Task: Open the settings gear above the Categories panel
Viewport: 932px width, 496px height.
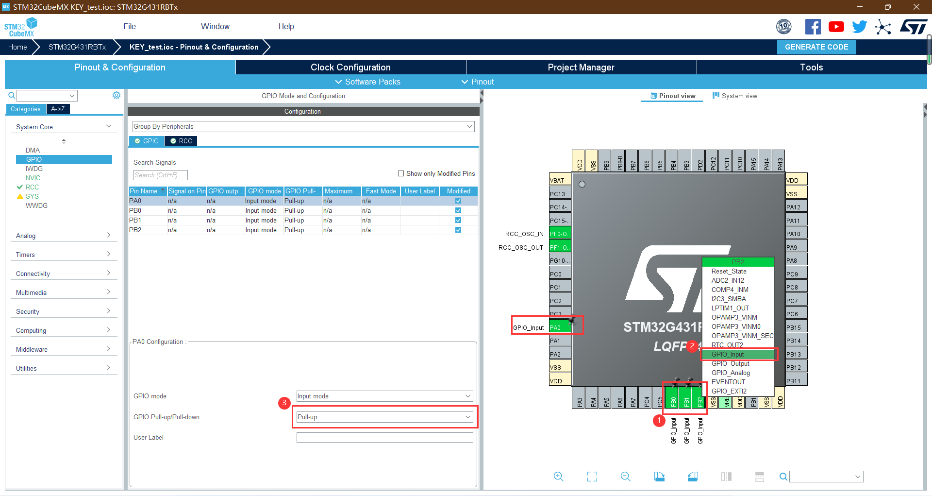Action: (x=116, y=95)
